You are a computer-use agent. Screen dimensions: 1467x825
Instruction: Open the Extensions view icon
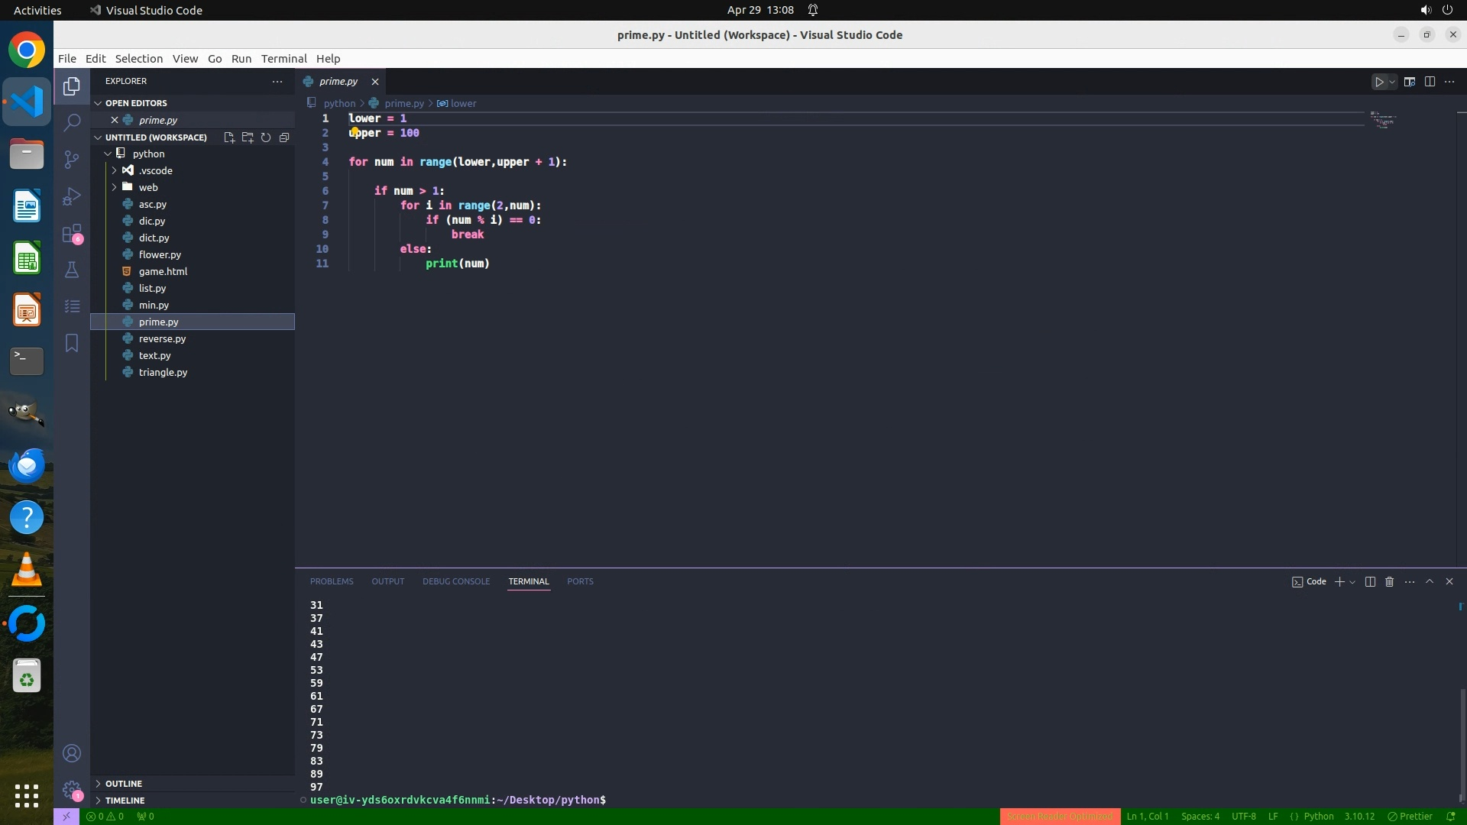[72, 234]
